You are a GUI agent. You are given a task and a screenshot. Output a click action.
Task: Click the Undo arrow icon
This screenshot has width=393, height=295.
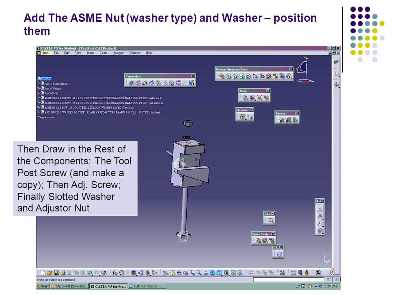pos(90,273)
